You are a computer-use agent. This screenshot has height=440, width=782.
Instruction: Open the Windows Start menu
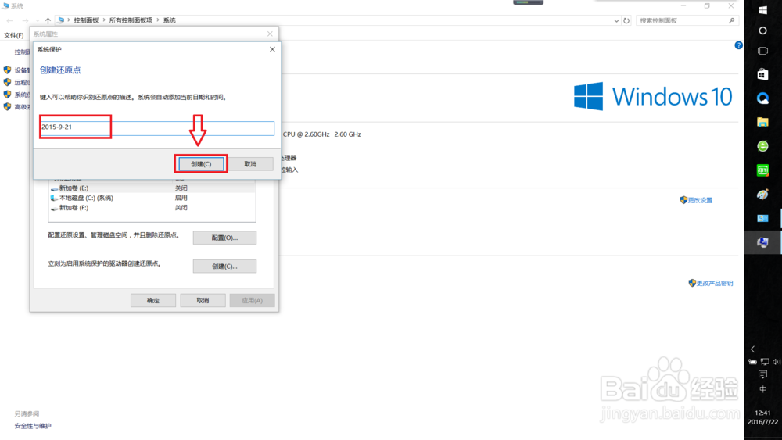pos(762,10)
